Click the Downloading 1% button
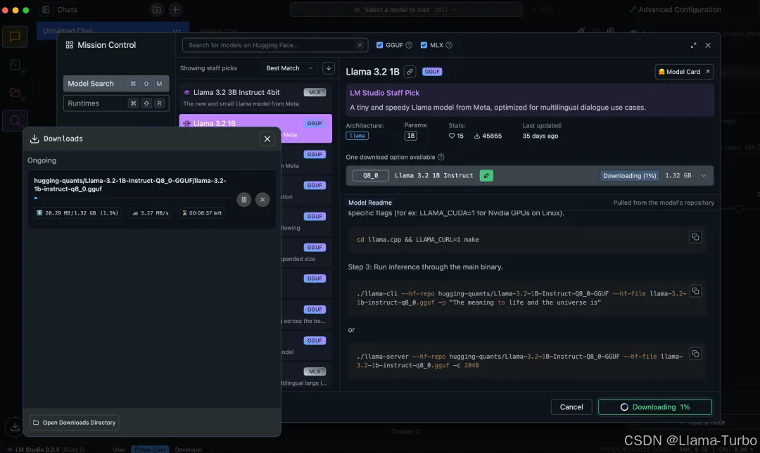 [x=655, y=407]
